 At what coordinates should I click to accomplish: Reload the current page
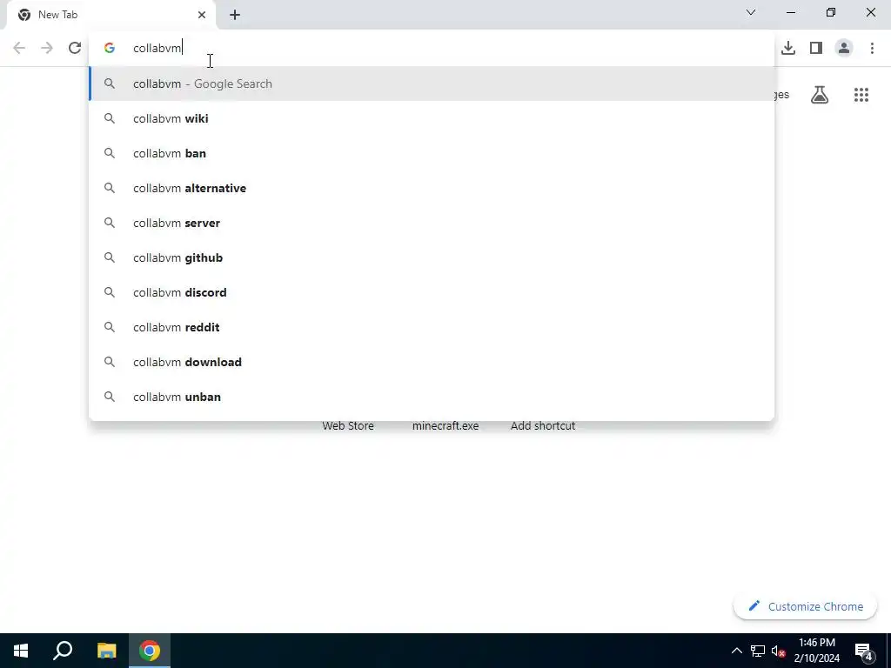pos(75,48)
